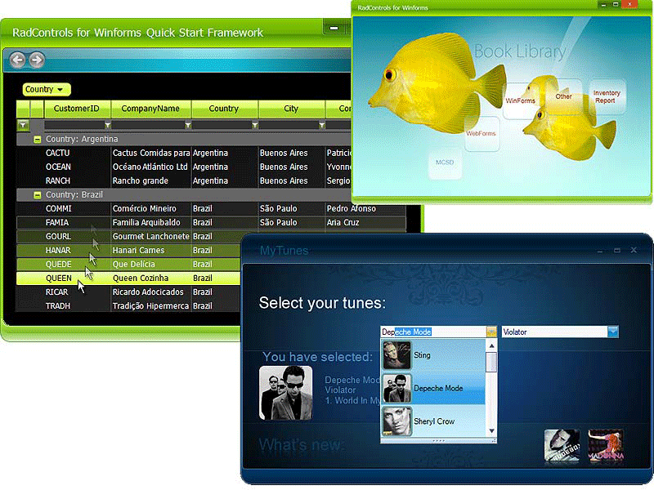Click the WebForms tile
Image resolution: width=654 pixels, height=490 pixels.
pos(481,132)
